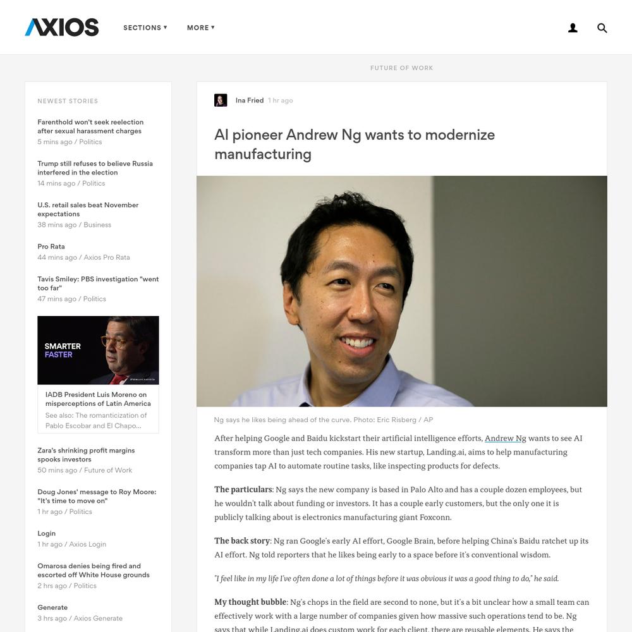Open Farenthold won't seek reelection story
This screenshot has height=632, width=632.
click(x=90, y=126)
